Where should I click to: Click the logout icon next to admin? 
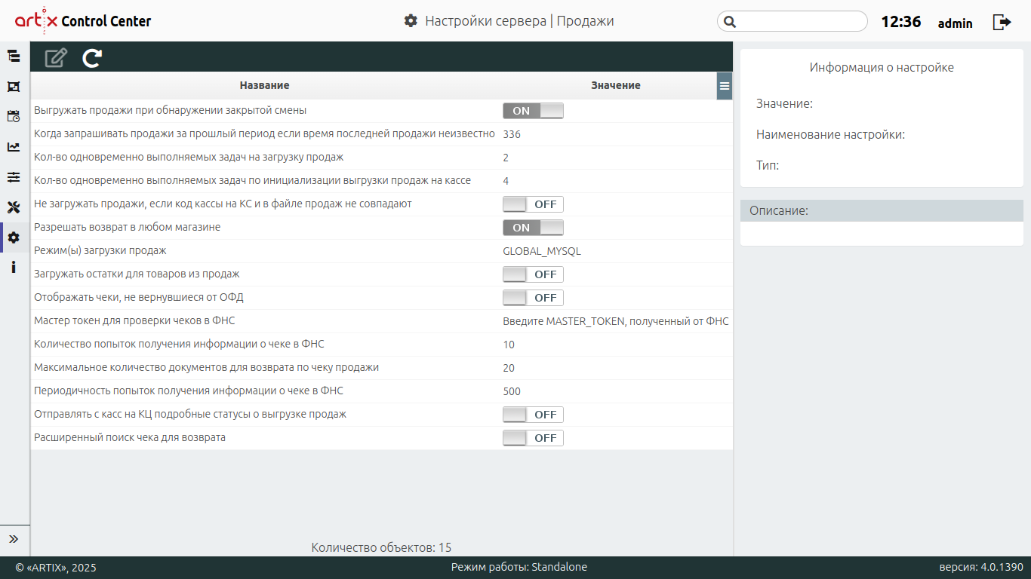(1002, 22)
